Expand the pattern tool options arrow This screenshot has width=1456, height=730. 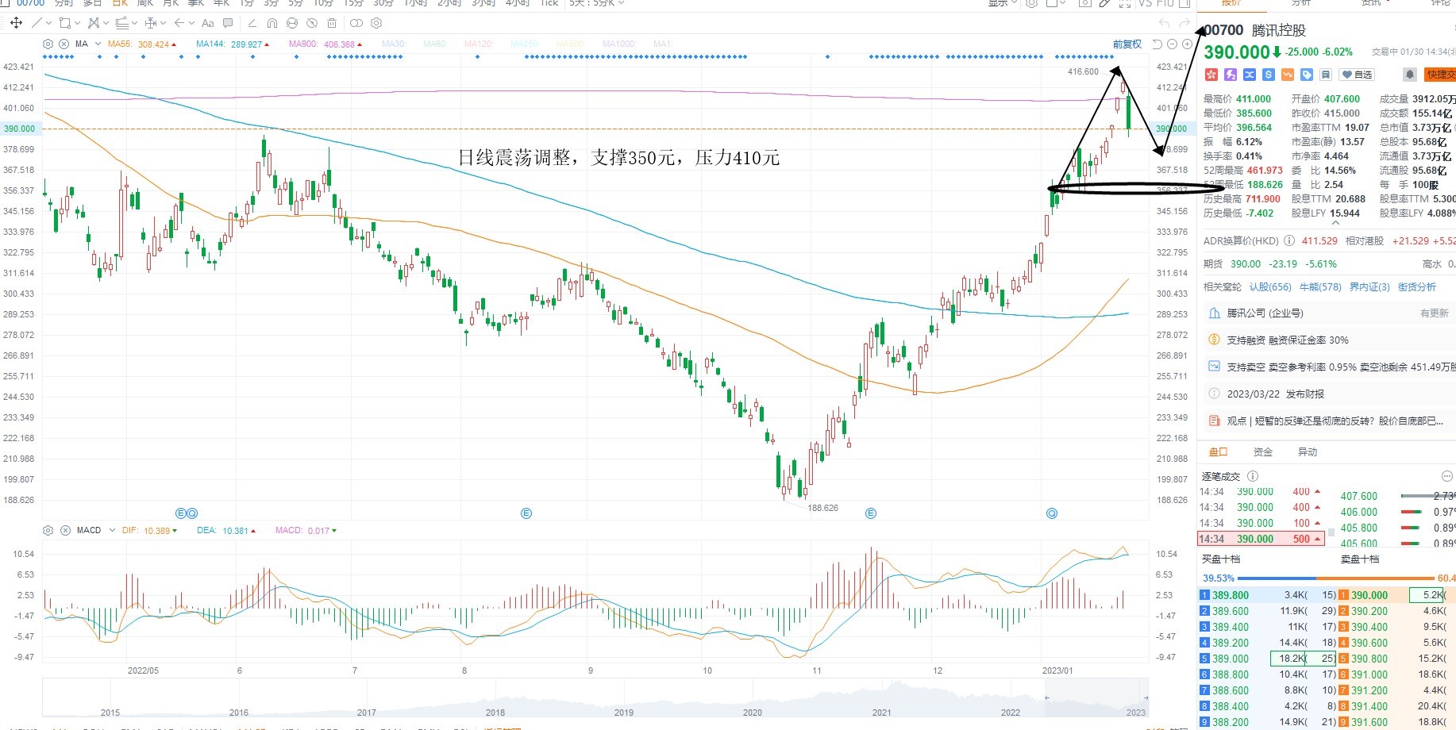pos(106,23)
